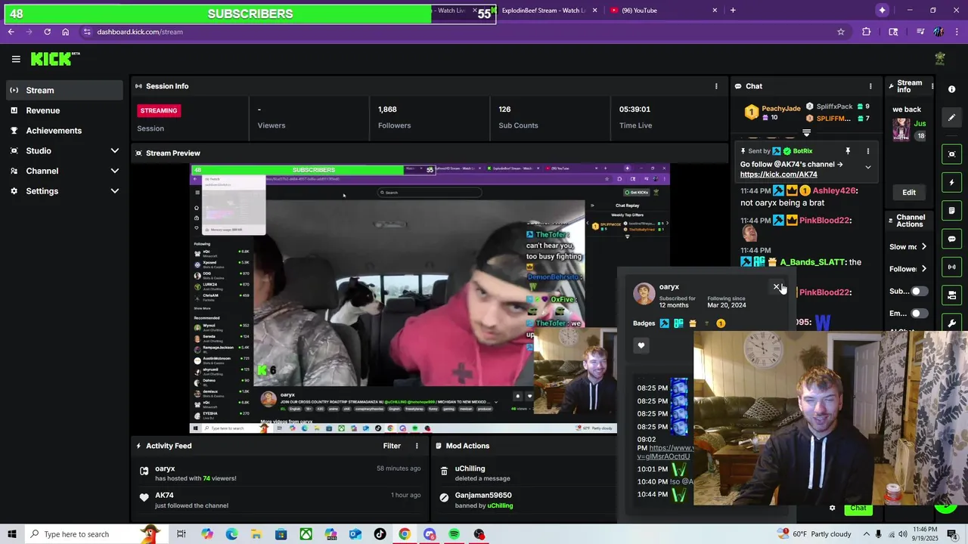Screen dimensions: 968x544
Task: Open Activity Feed options menu
Action: pyautogui.click(x=417, y=446)
